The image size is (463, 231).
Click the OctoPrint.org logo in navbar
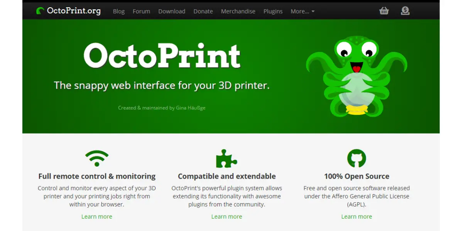[68, 11]
